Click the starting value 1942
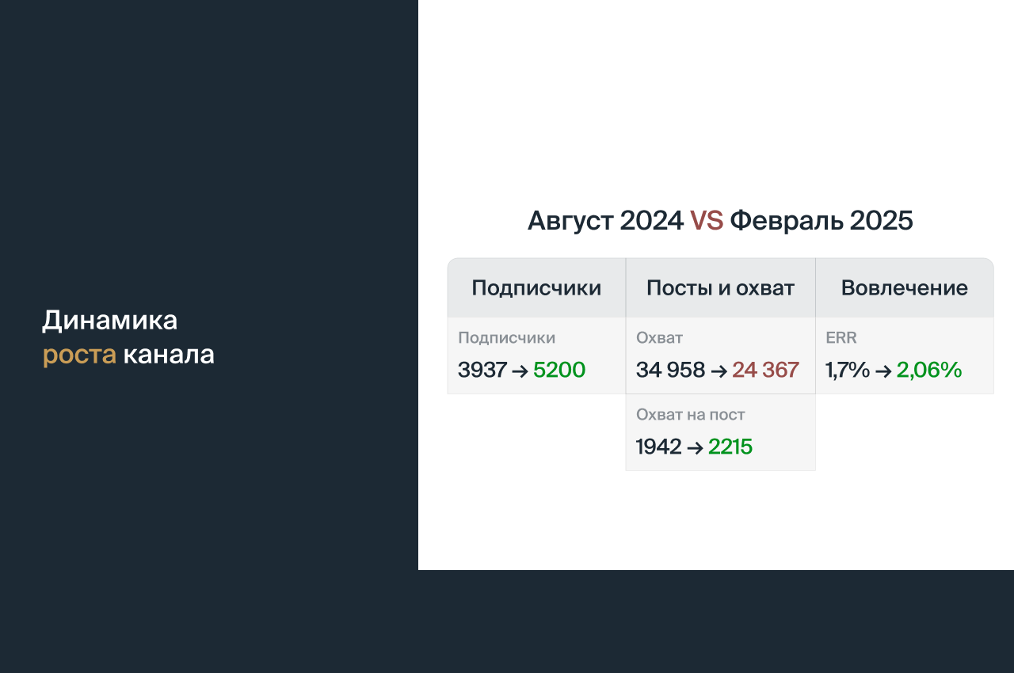Image resolution: width=1014 pixels, height=673 pixels. click(x=658, y=447)
